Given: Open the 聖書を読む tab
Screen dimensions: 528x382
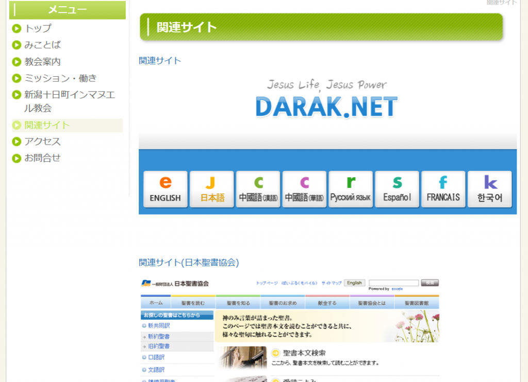Looking at the screenshot, I should click(193, 303).
